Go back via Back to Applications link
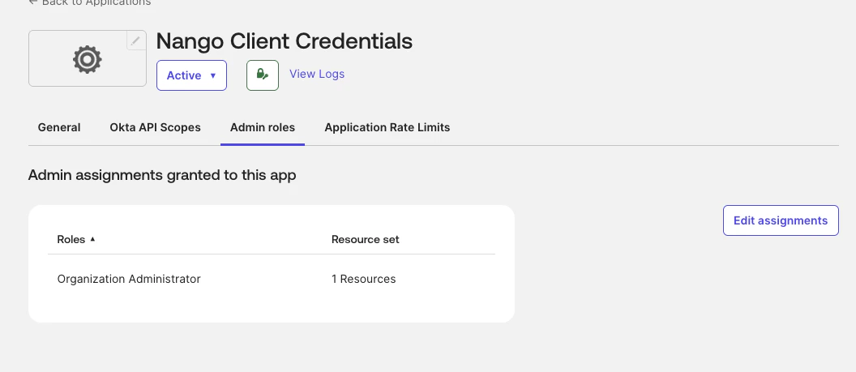This screenshot has height=372, width=856. click(x=89, y=2)
